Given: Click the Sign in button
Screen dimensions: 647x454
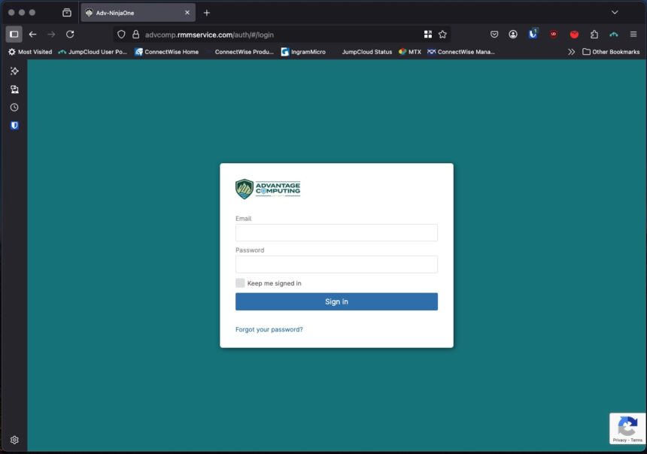Looking at the screenshot, I should click(336, 301).
